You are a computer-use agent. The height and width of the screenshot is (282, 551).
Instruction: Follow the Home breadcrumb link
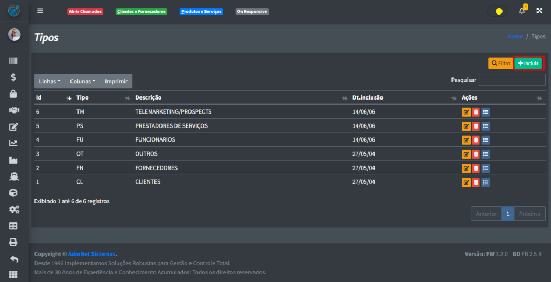tap(515, 37)
